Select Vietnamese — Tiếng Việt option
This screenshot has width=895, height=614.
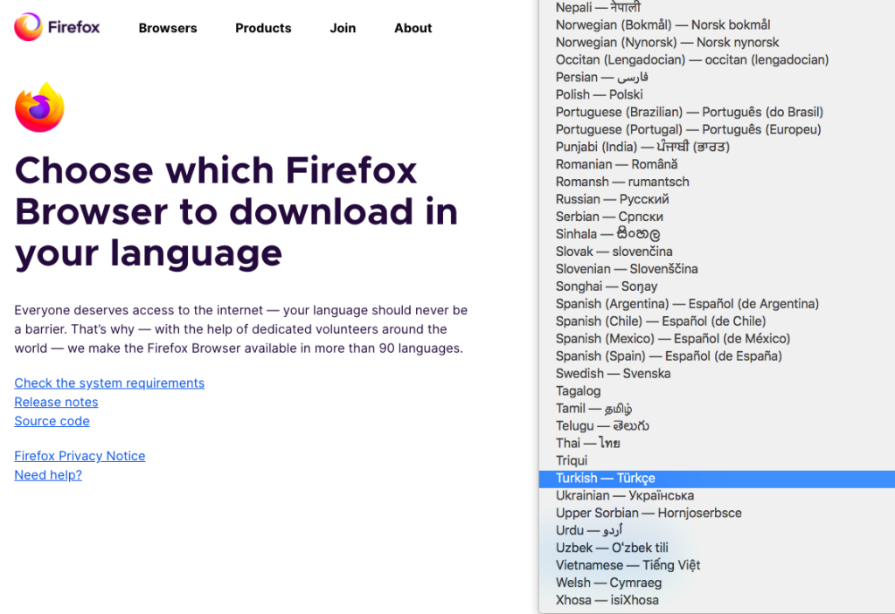(628, 566)
